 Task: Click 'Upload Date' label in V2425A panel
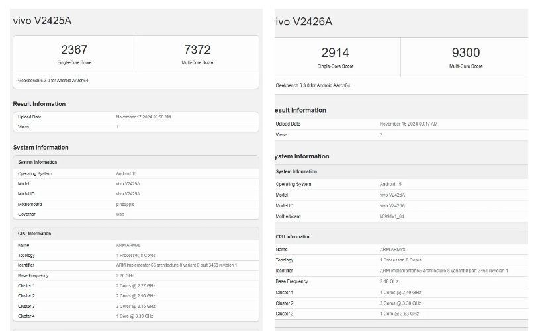[x=30, y=117]
